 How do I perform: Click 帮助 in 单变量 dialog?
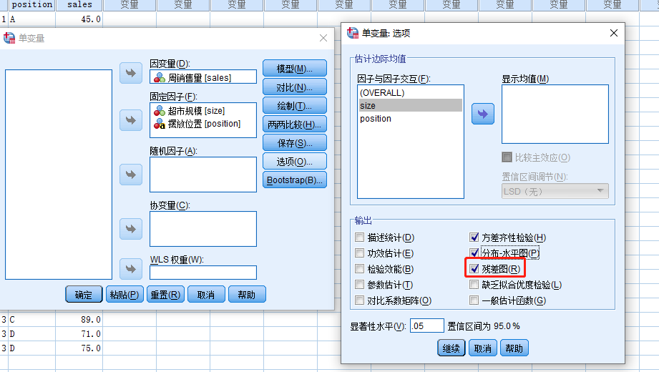(247, 295)
